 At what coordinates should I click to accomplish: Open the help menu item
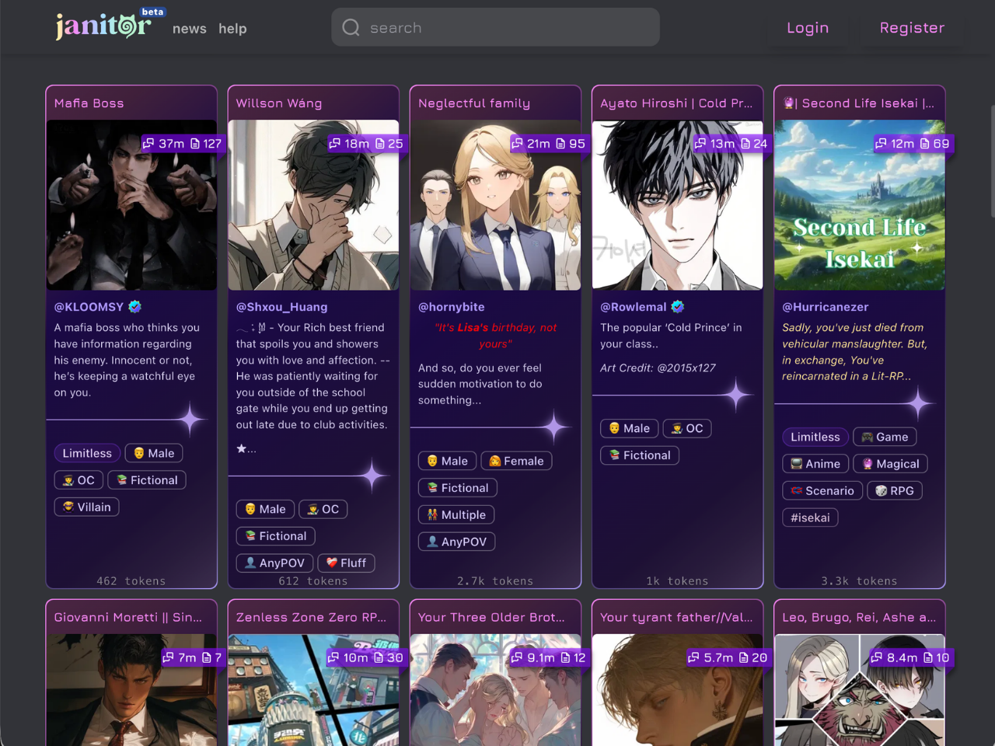(232, 29)
